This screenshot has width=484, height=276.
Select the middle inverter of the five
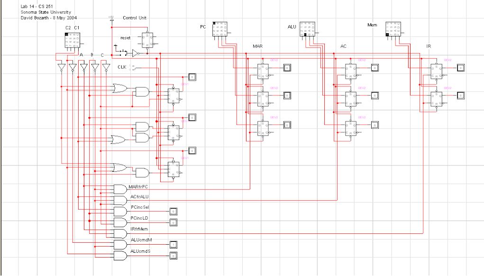(x=83, y=68)
